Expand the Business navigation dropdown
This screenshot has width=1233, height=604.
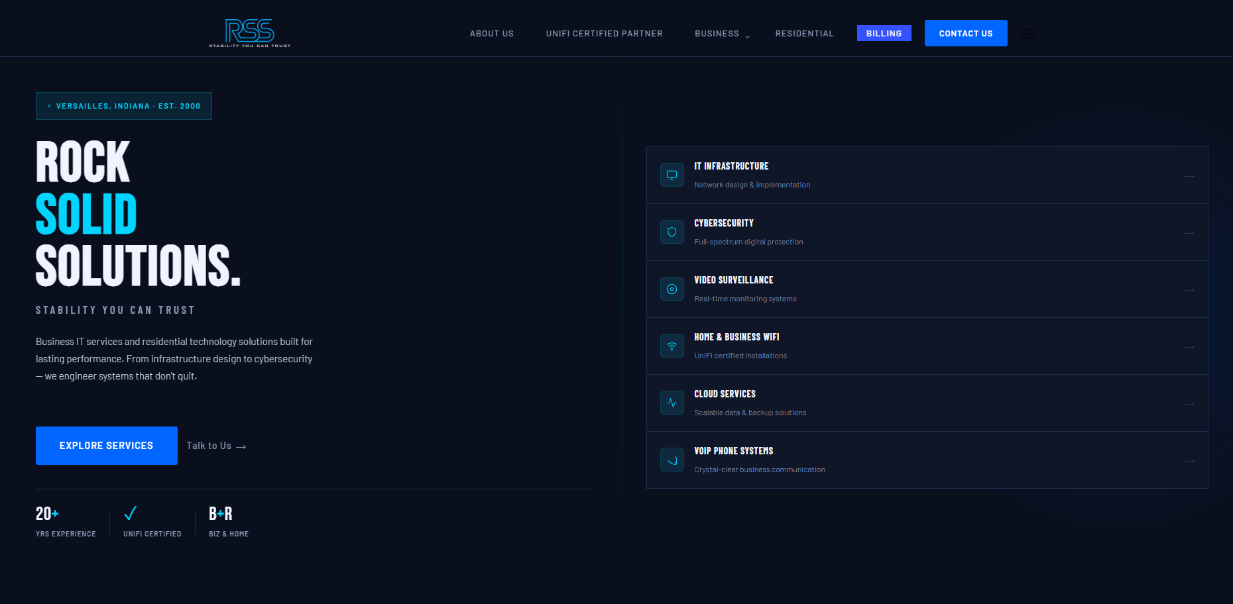click(x=720, y=33)
